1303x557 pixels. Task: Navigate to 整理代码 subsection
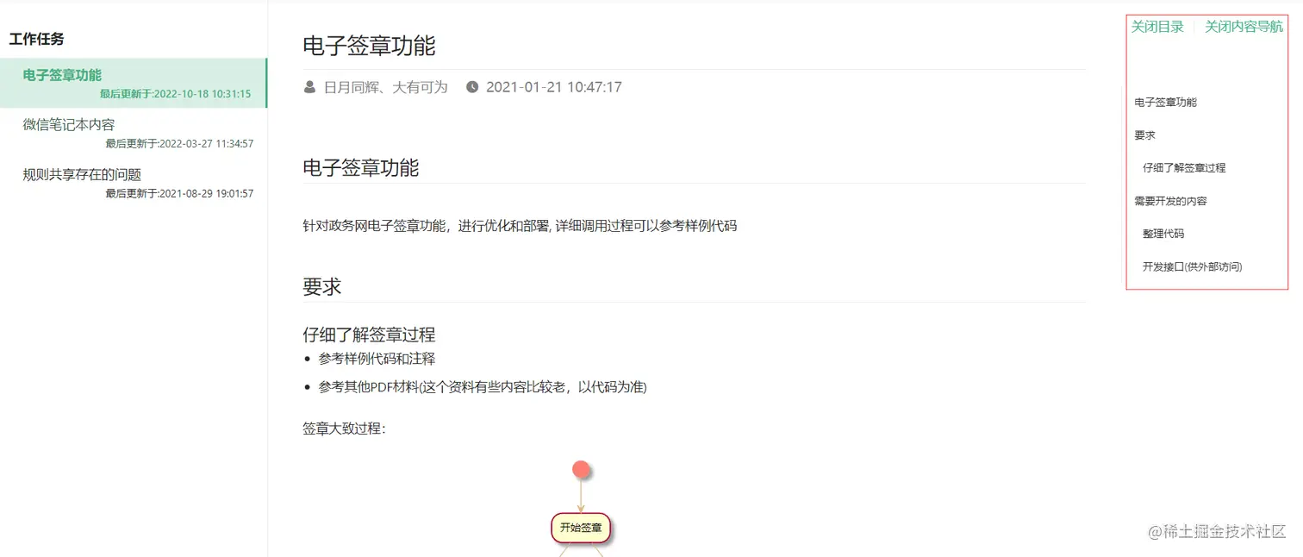(1163, 234)
